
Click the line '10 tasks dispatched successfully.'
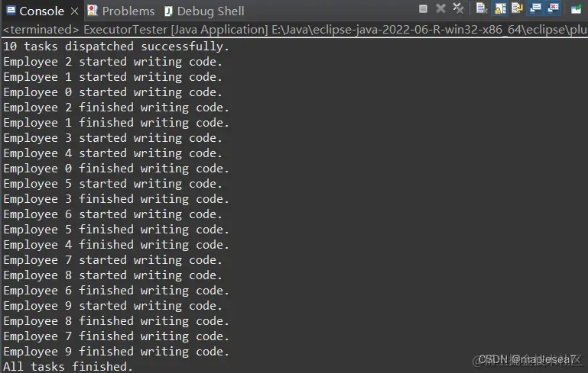(116, 47)
